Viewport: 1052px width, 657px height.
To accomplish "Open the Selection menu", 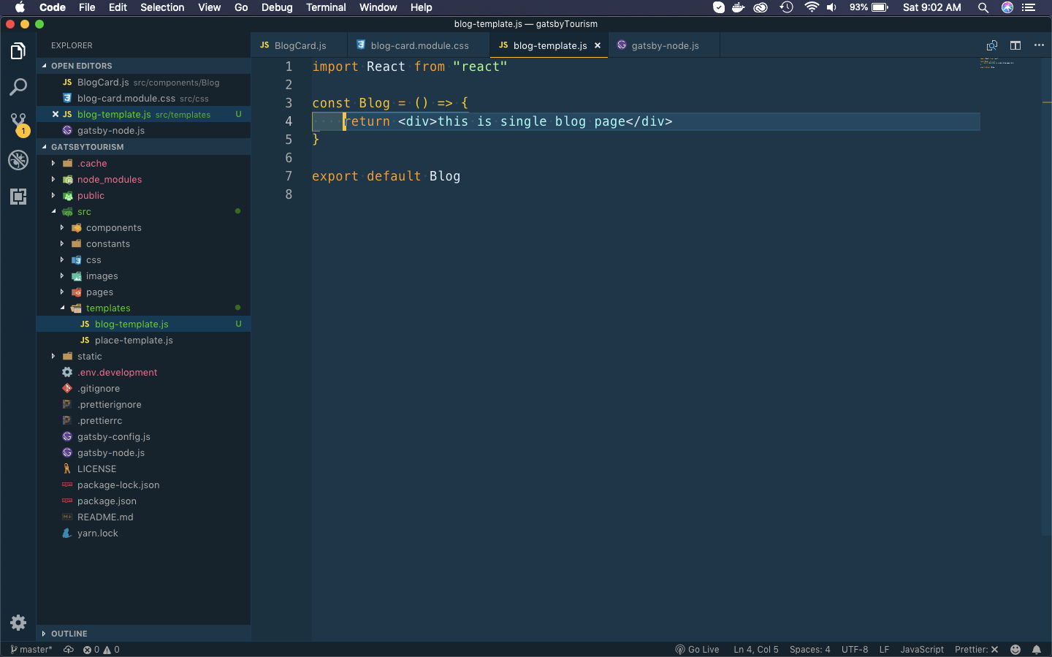I will [162, 7].
